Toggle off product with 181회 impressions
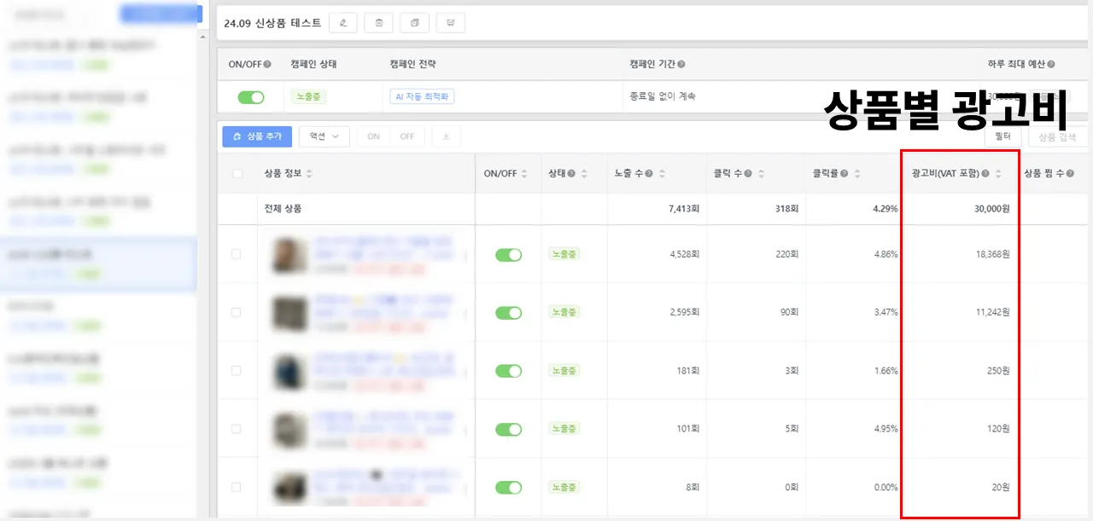The height and width of the screenshot is (521, 1093). click(509, 371)
